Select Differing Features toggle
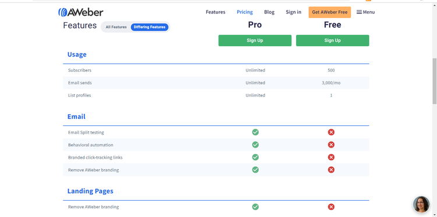This screenshot has width=437, height=217. coord(150,27)
